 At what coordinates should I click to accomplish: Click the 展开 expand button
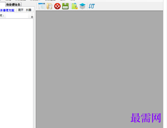(x=21, y=10)
